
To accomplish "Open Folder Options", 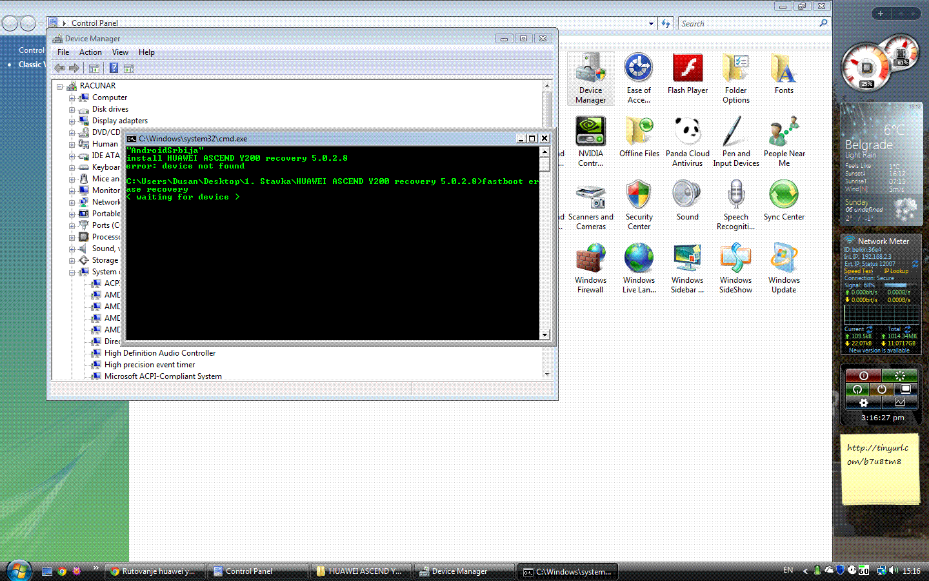I will pos(736,78).
